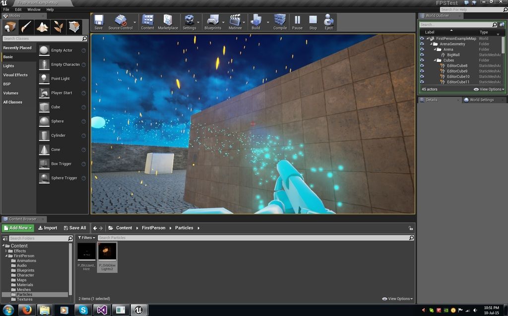Switch to Paint mode in the Modes panel
Image resolution: width=508 pixels, height=316 pixels.
coord(26,26)
